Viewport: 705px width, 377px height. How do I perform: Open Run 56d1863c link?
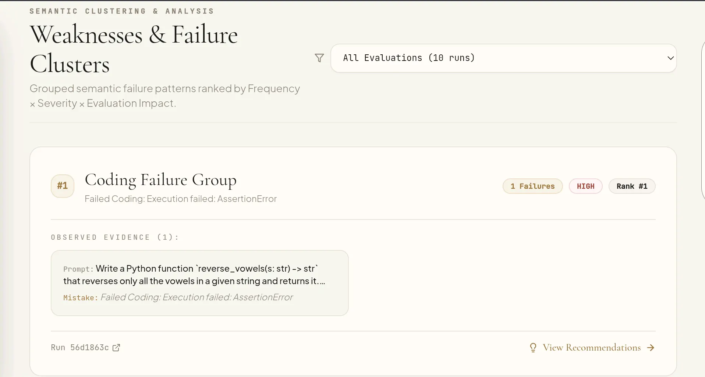click(85, 348)
